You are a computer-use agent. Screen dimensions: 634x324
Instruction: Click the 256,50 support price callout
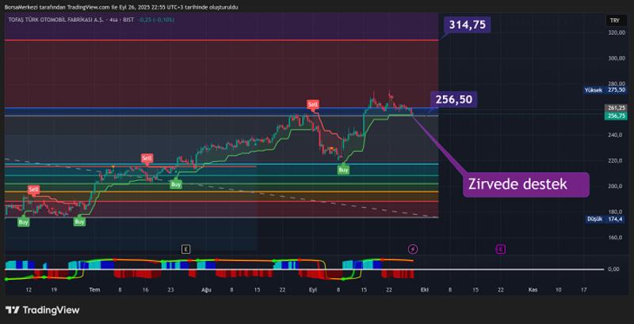pos(453,100)
